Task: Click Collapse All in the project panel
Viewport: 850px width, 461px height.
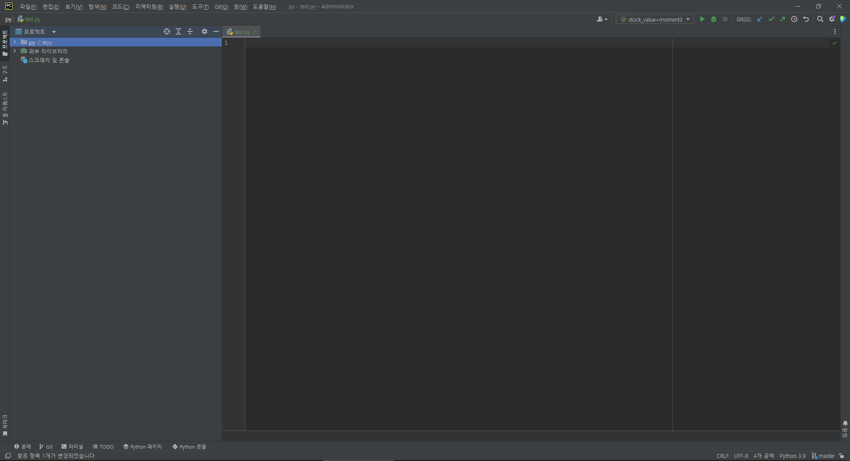Action: (190, 31)
